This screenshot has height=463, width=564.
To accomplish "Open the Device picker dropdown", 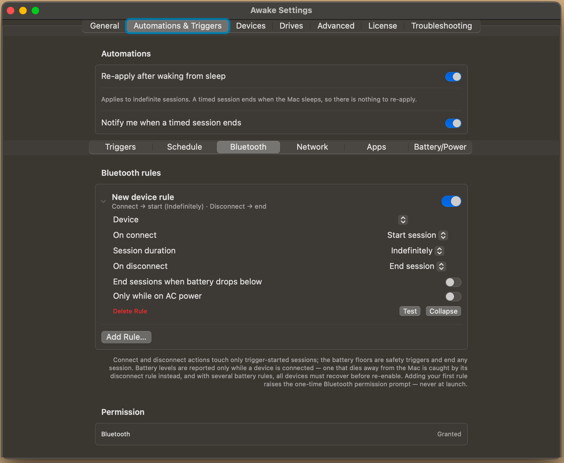I will click(x=403, y=220).
